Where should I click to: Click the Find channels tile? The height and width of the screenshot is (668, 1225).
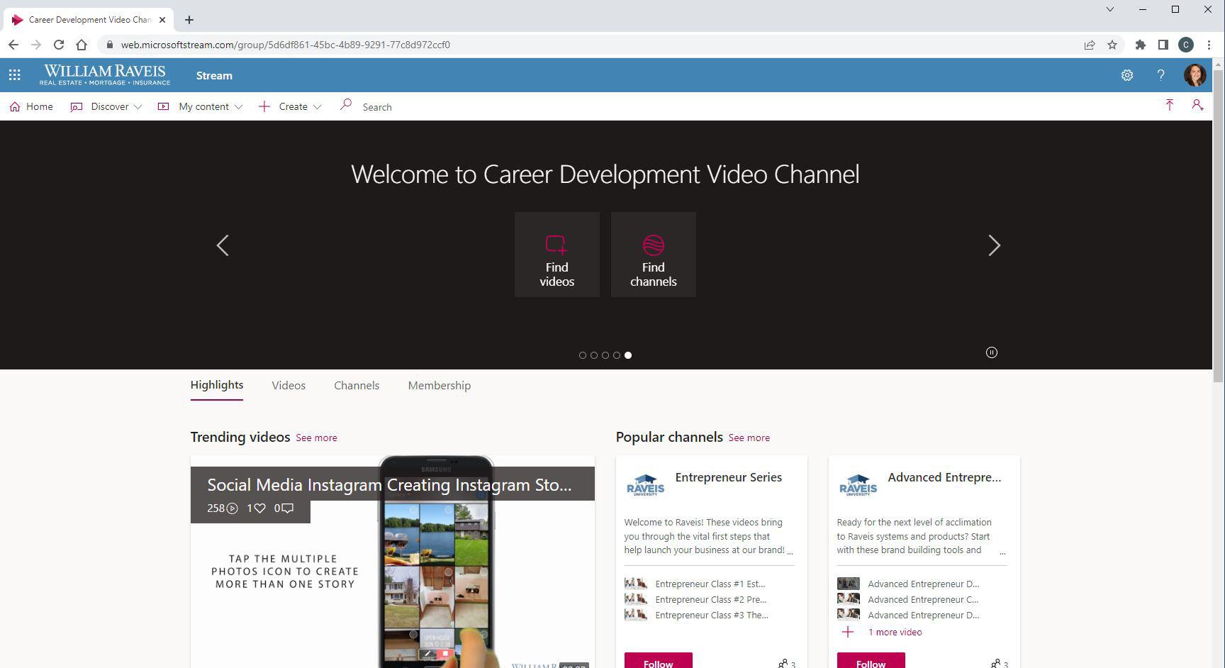(654, 255)
